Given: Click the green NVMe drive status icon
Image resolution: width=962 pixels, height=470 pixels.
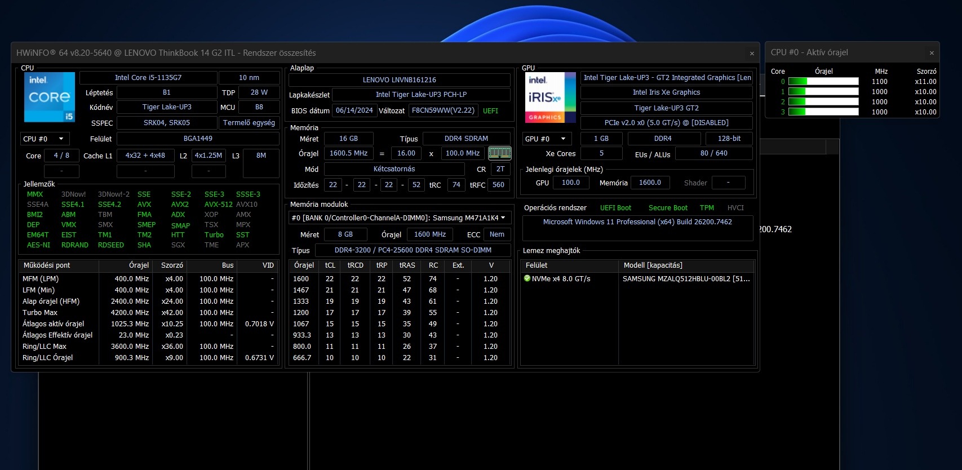Looking at the screenshot, I should coord(527,278).
